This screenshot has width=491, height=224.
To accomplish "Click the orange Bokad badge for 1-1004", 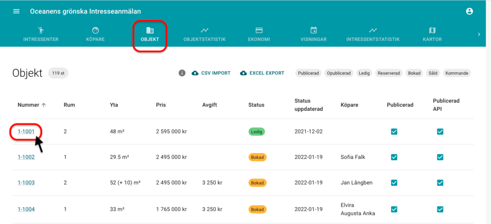I will point(257,209).
